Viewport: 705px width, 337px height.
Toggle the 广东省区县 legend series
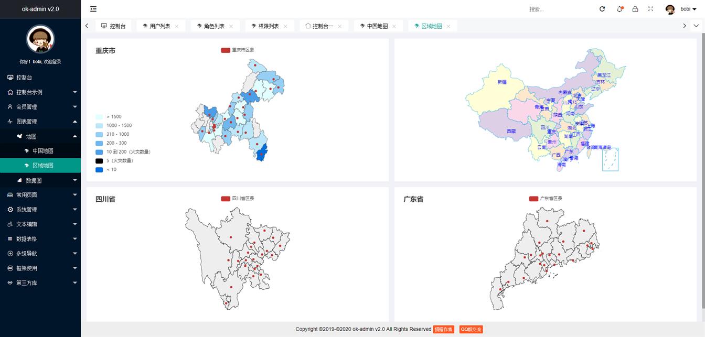pyautogui.click(x=534, y=199)
